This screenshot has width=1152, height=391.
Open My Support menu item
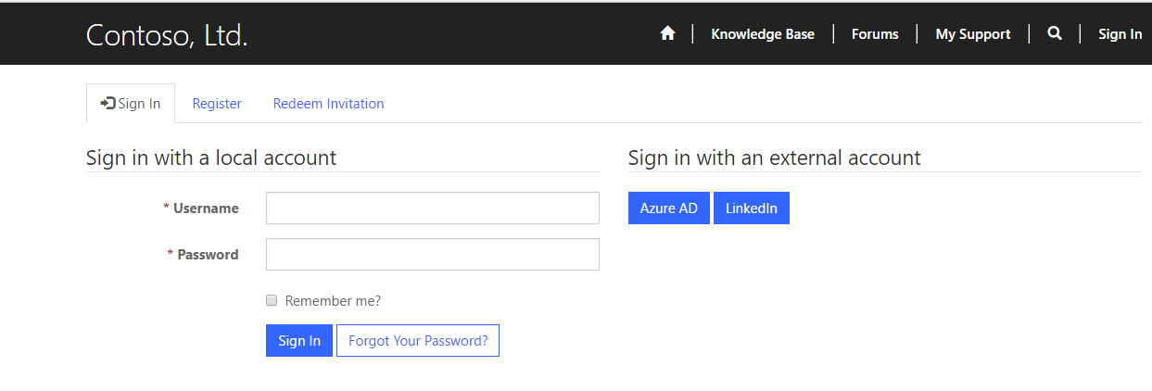tap(973, 34)
